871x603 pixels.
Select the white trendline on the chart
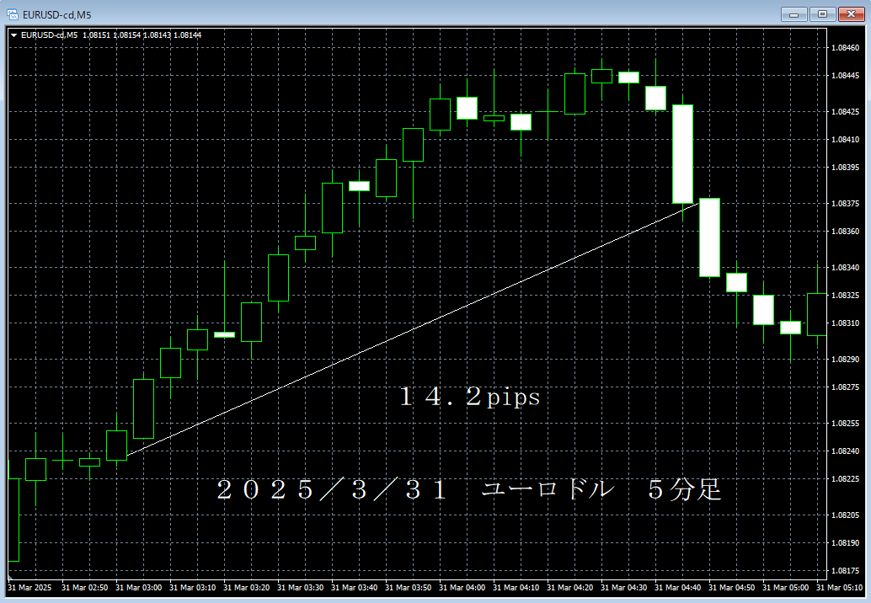[x=413, y=330]
